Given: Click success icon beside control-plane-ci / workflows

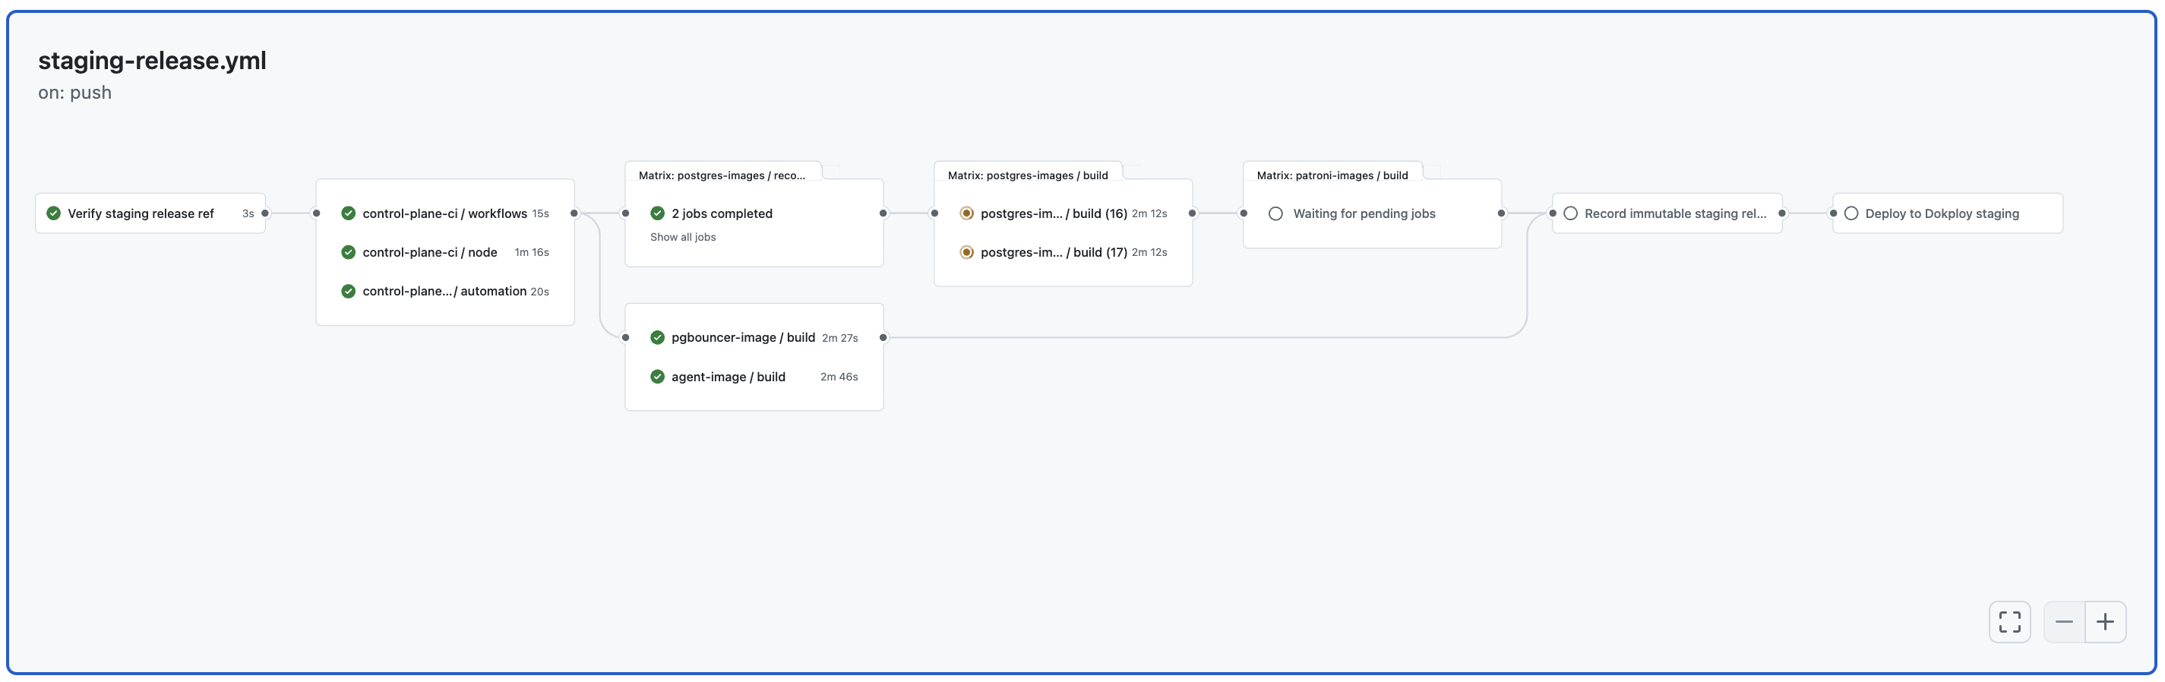Looking at the screenshot, I should [x=349, y=213].
